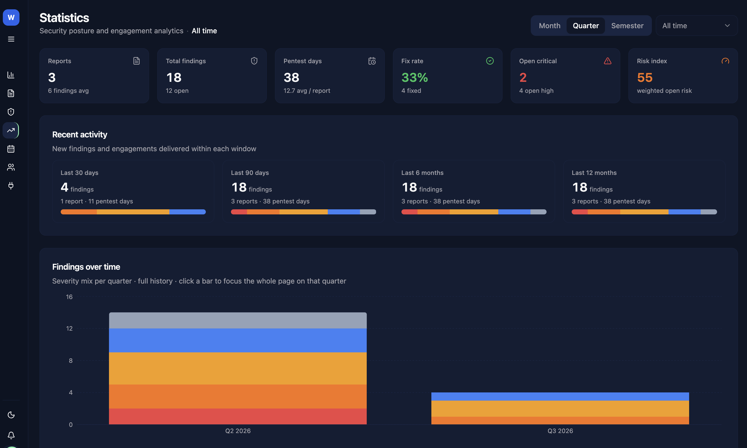Image resolution: width=747 pixels, height=448 pixels.
Task: Click the Last 12 months severity bar
Action: [x=644, y=212]
